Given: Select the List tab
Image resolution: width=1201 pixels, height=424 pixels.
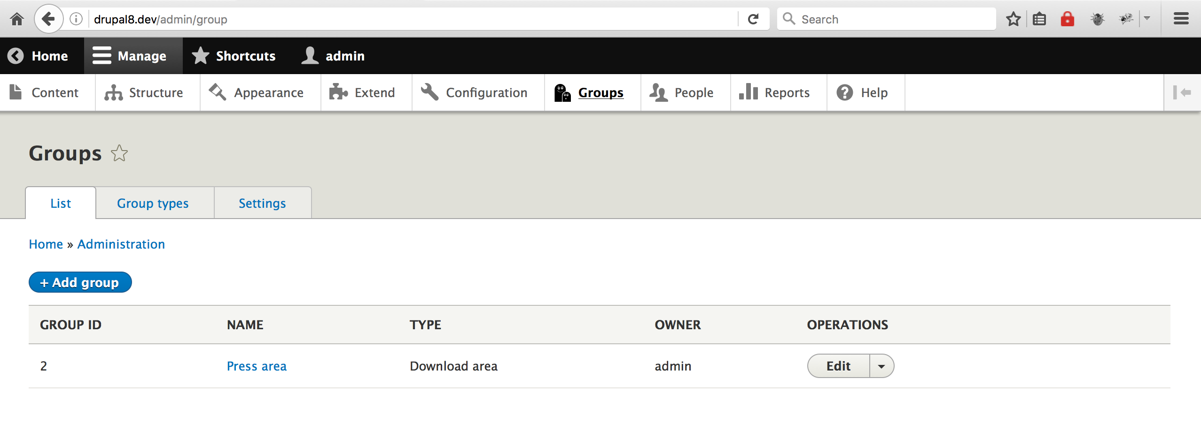Looking at the screenshot, I should tap(61, 203).
